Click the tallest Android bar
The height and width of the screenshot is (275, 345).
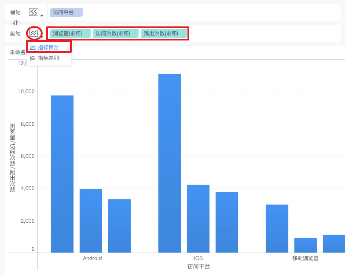click(x=62, y=174)
